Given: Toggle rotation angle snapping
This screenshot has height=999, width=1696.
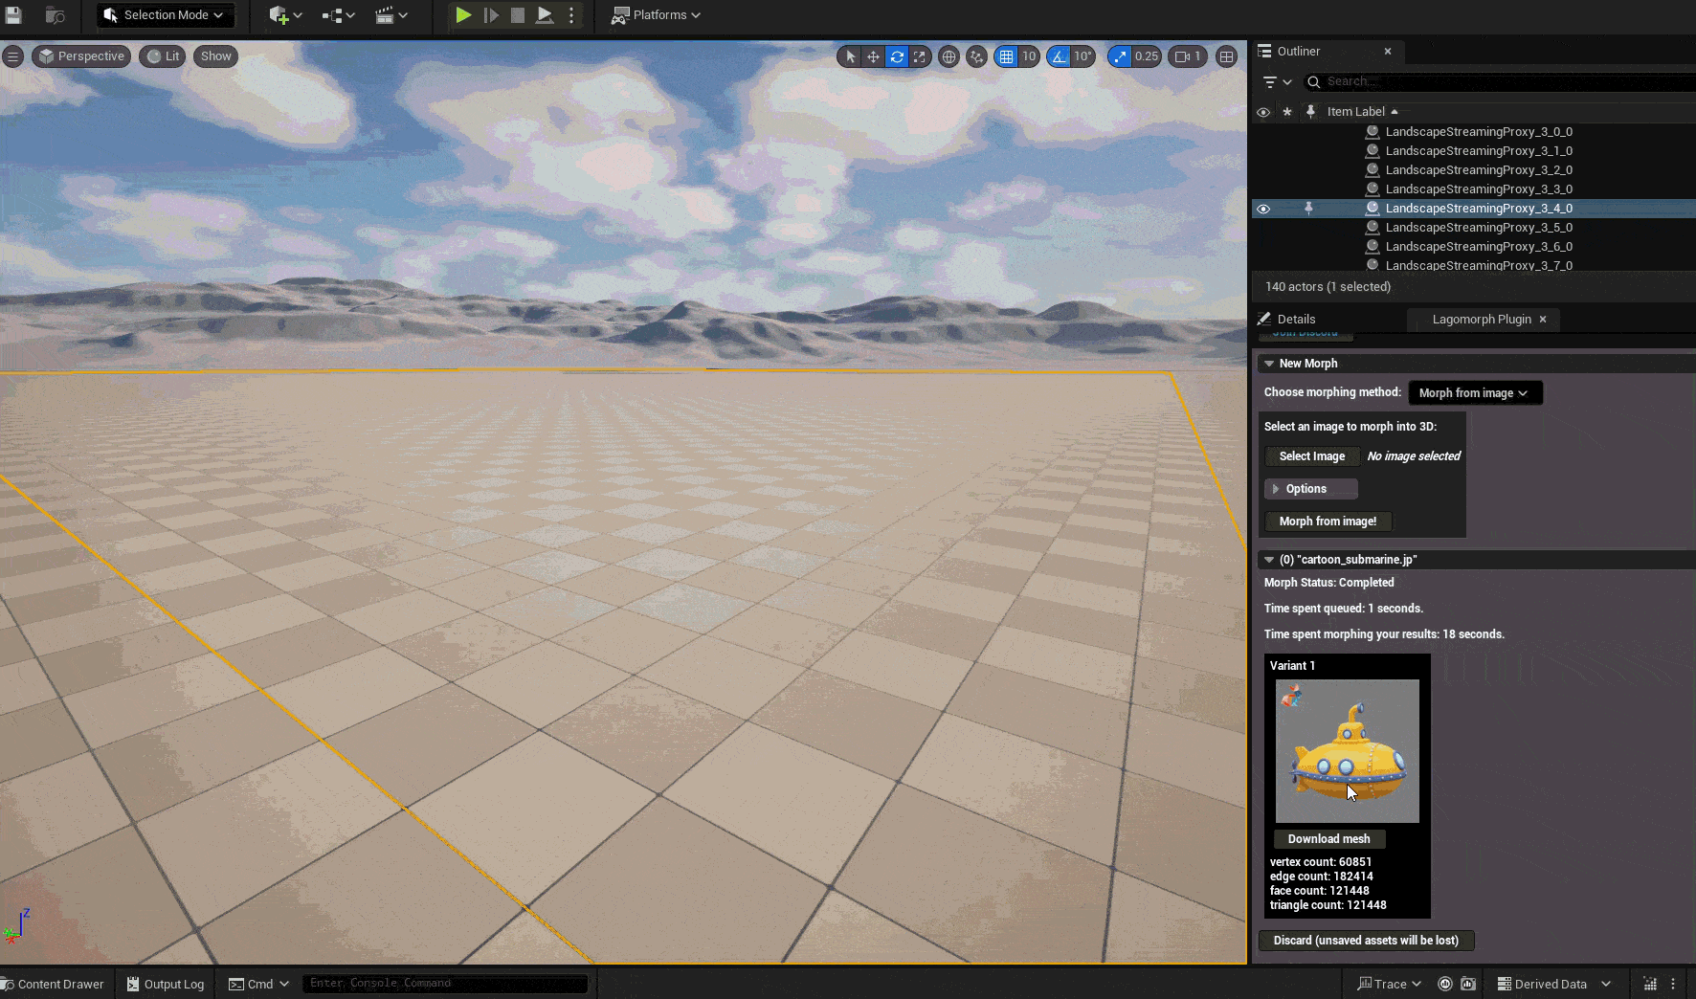Looking at the screenshot, I should pos(1059,56).
